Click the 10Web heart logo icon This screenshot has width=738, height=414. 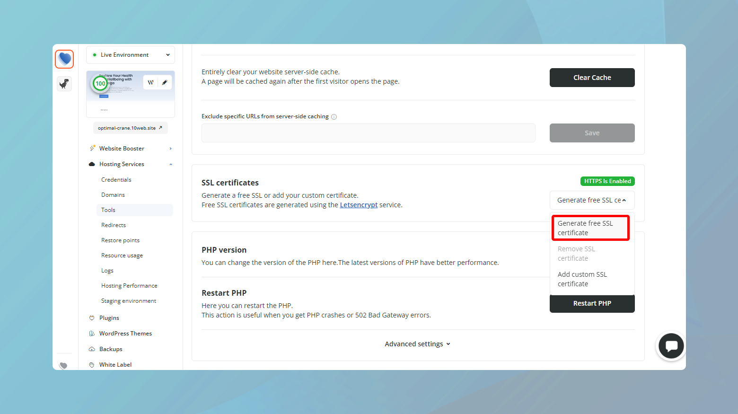(64, 59)
